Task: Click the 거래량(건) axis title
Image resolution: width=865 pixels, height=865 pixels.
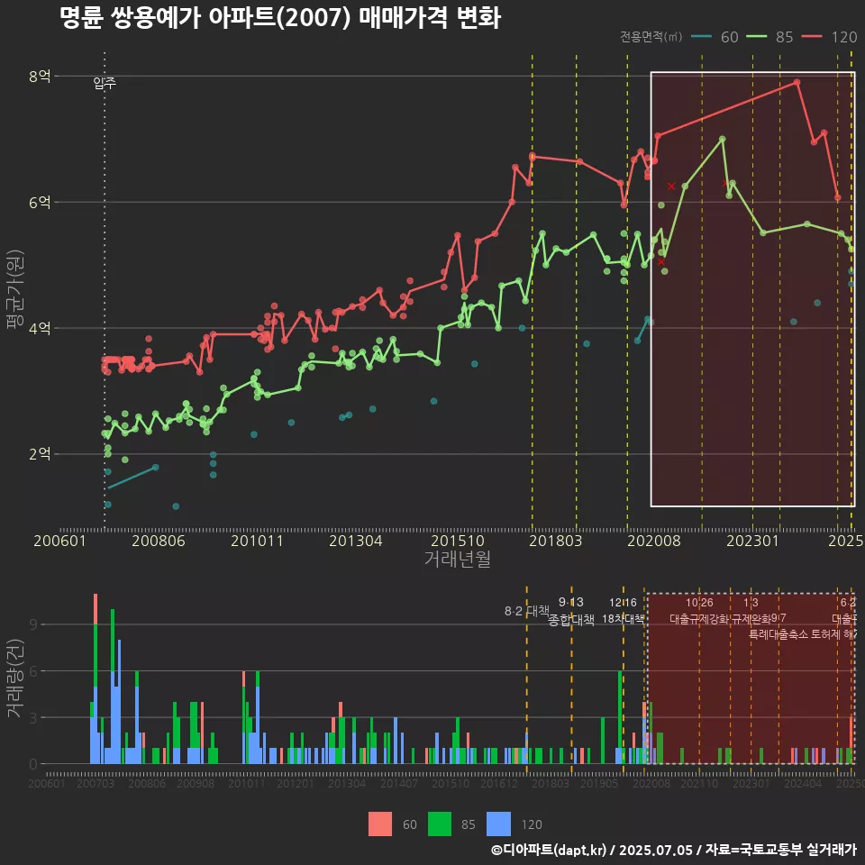Action: coord(15,679)
